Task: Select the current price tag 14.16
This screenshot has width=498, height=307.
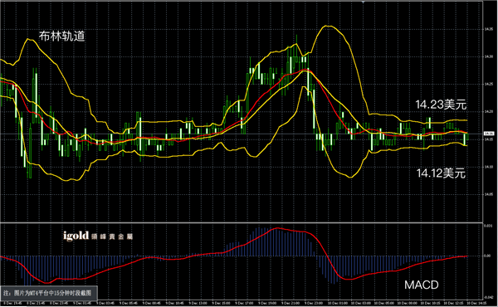Action: pyautogui.click(x=489, y=134)
